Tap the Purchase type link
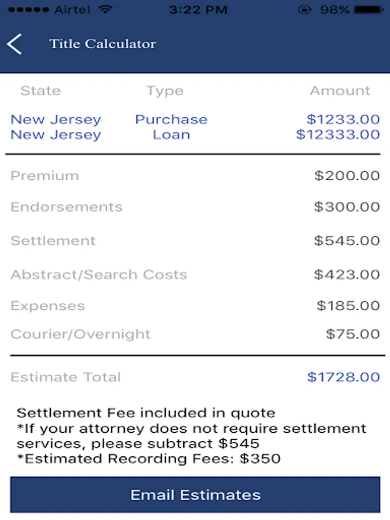390x520 pixels. pos(171,120)
